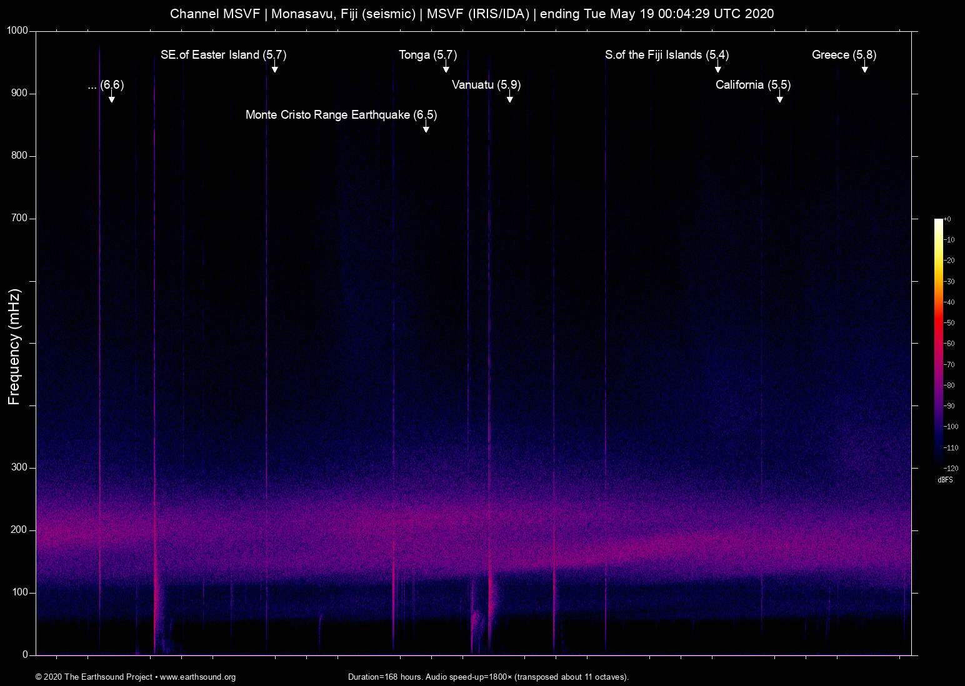Select the arrow marker beneath Tonga (5.7)
Image resolution: width=965 pixels, height=686 pixels.
pyautogui.click(x=446, y=66)
